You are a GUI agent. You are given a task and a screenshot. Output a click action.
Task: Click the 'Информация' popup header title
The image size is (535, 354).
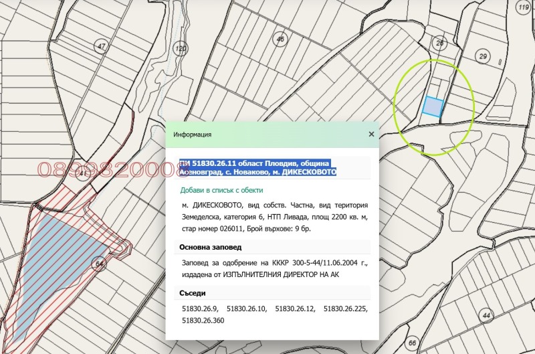[193, 135]
